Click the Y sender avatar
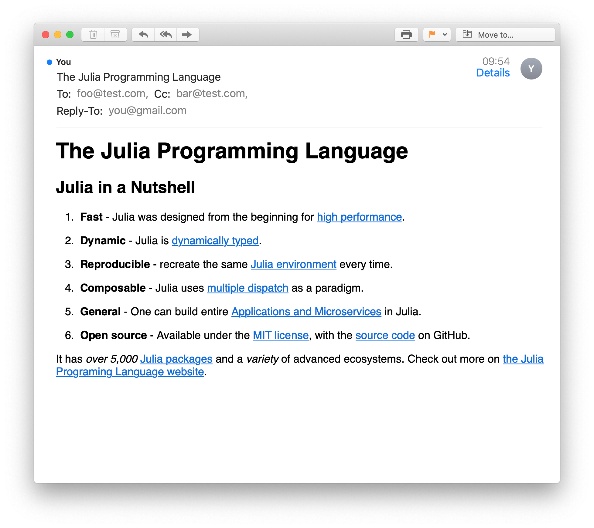This screenshot has height=528, width=594. click(531, 69)
